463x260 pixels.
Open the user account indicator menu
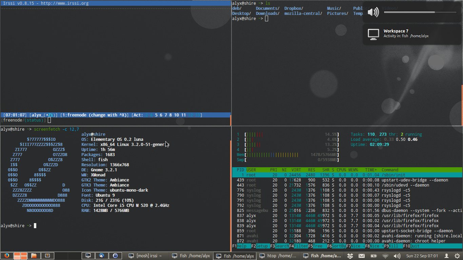447,256
